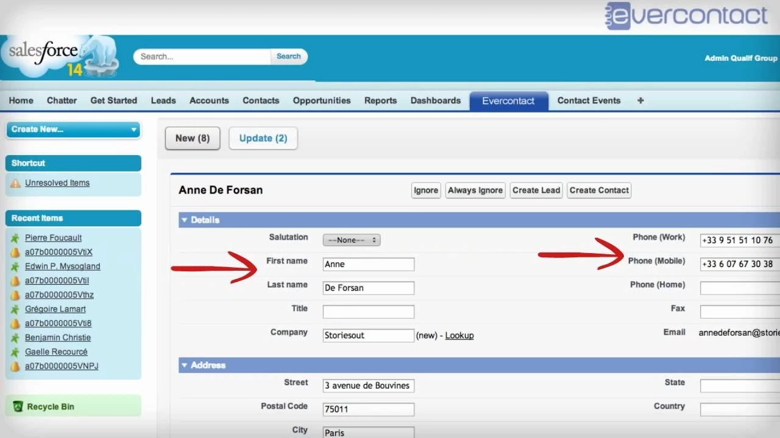The width and height of the screenshot is (780, 438).
Task: Click the Phone (Mobile) field
Action: [x=740, y=263]
